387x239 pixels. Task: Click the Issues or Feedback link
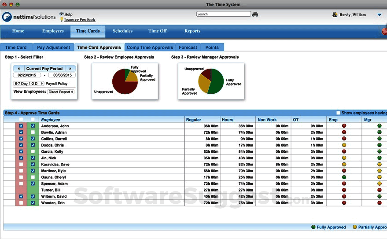(x=79, y=20)
